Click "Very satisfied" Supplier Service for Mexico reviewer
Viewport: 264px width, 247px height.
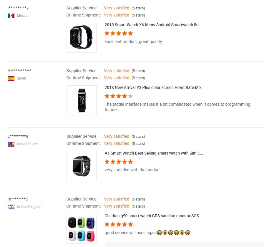[x=117, y=8]
